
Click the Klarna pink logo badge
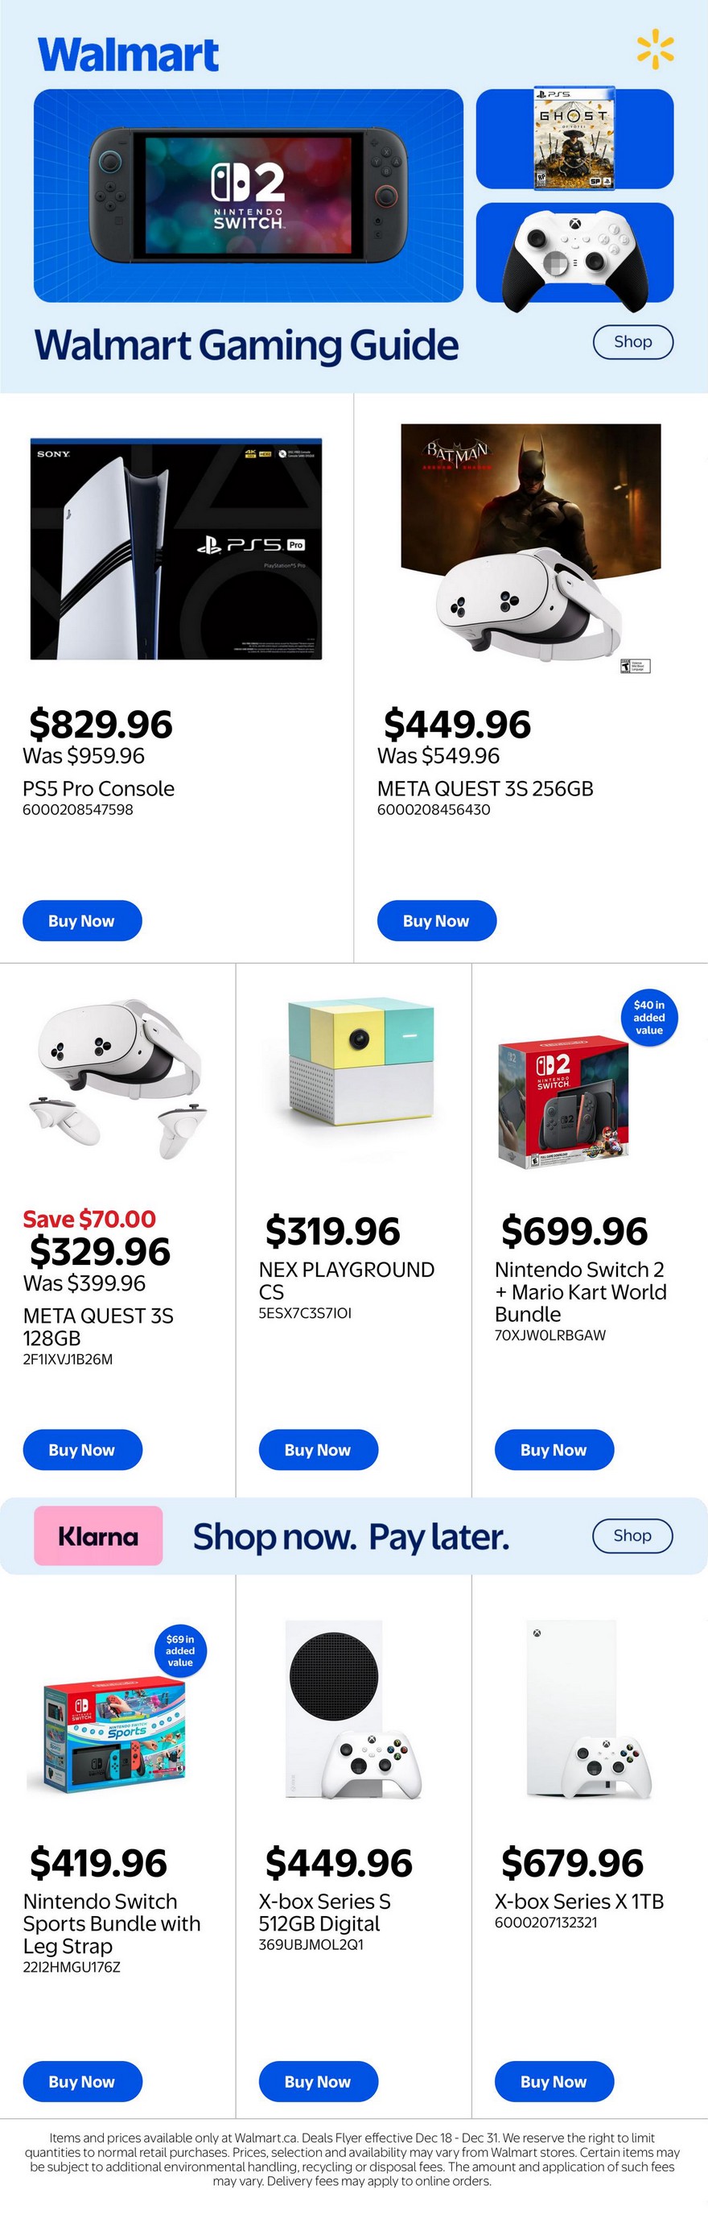(x=98, y=1535)
